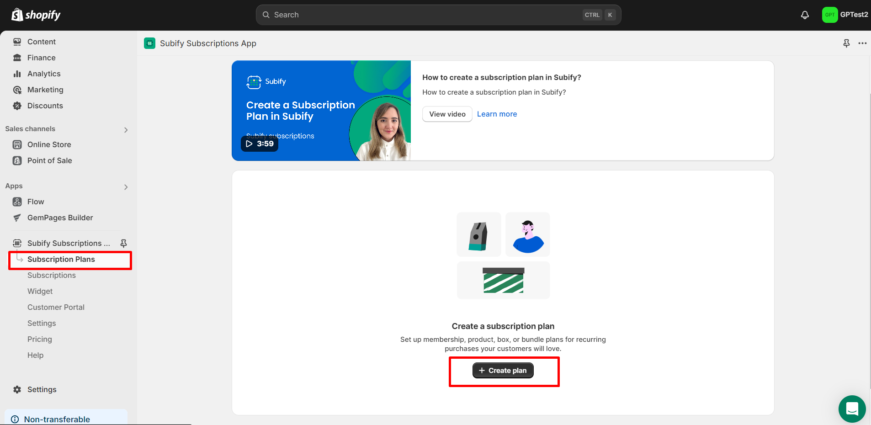Open the Customer Portal menu item

pos(56,307)
